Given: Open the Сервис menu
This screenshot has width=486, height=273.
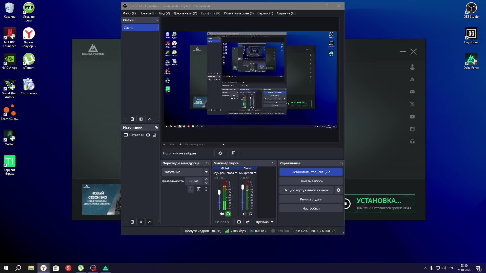Looking at the screenshot, I should [x=265, y=13].
